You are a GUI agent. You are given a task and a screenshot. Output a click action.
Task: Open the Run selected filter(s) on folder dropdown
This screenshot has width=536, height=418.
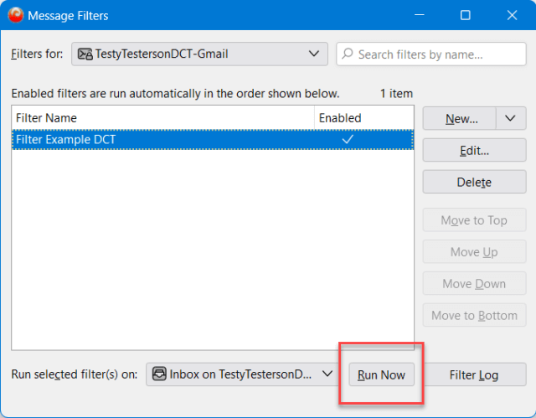pyautogui.click(x=242, y=374)
